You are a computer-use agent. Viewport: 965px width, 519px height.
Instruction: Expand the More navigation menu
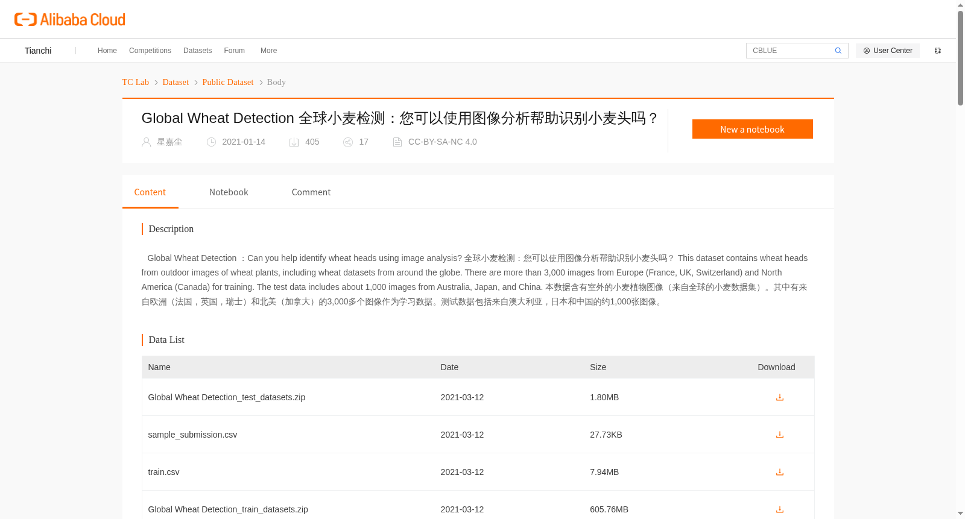click(269, 51)
